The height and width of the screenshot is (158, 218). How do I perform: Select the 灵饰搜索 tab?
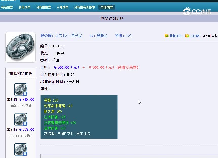pyautogui.click(x=106, y=7)
